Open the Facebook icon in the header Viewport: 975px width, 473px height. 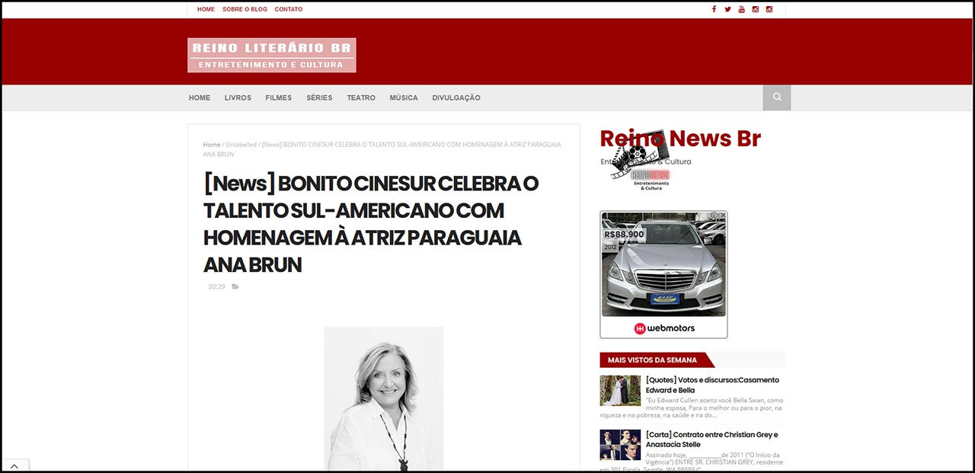coord(714,9)
